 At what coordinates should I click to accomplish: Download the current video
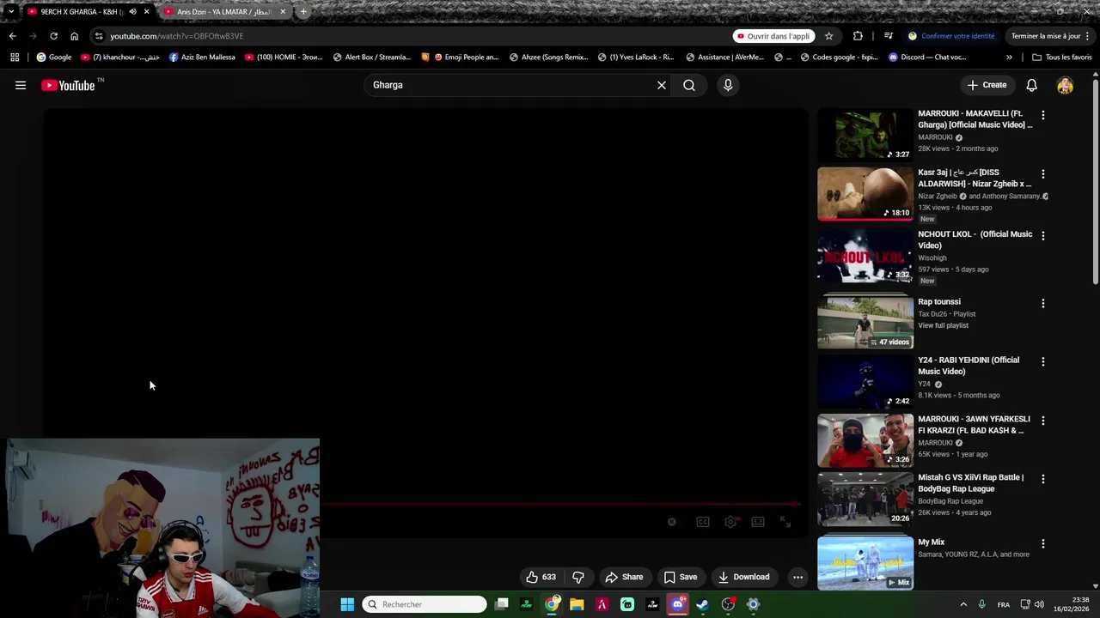coord(744,577)
